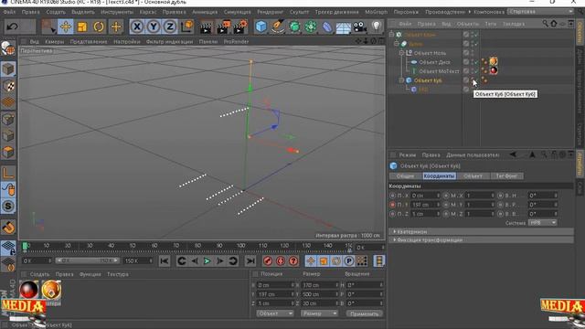Open Размер dropdown in coordinates manager
Screen dimensions: 585x329
click(x=319, y=313)
